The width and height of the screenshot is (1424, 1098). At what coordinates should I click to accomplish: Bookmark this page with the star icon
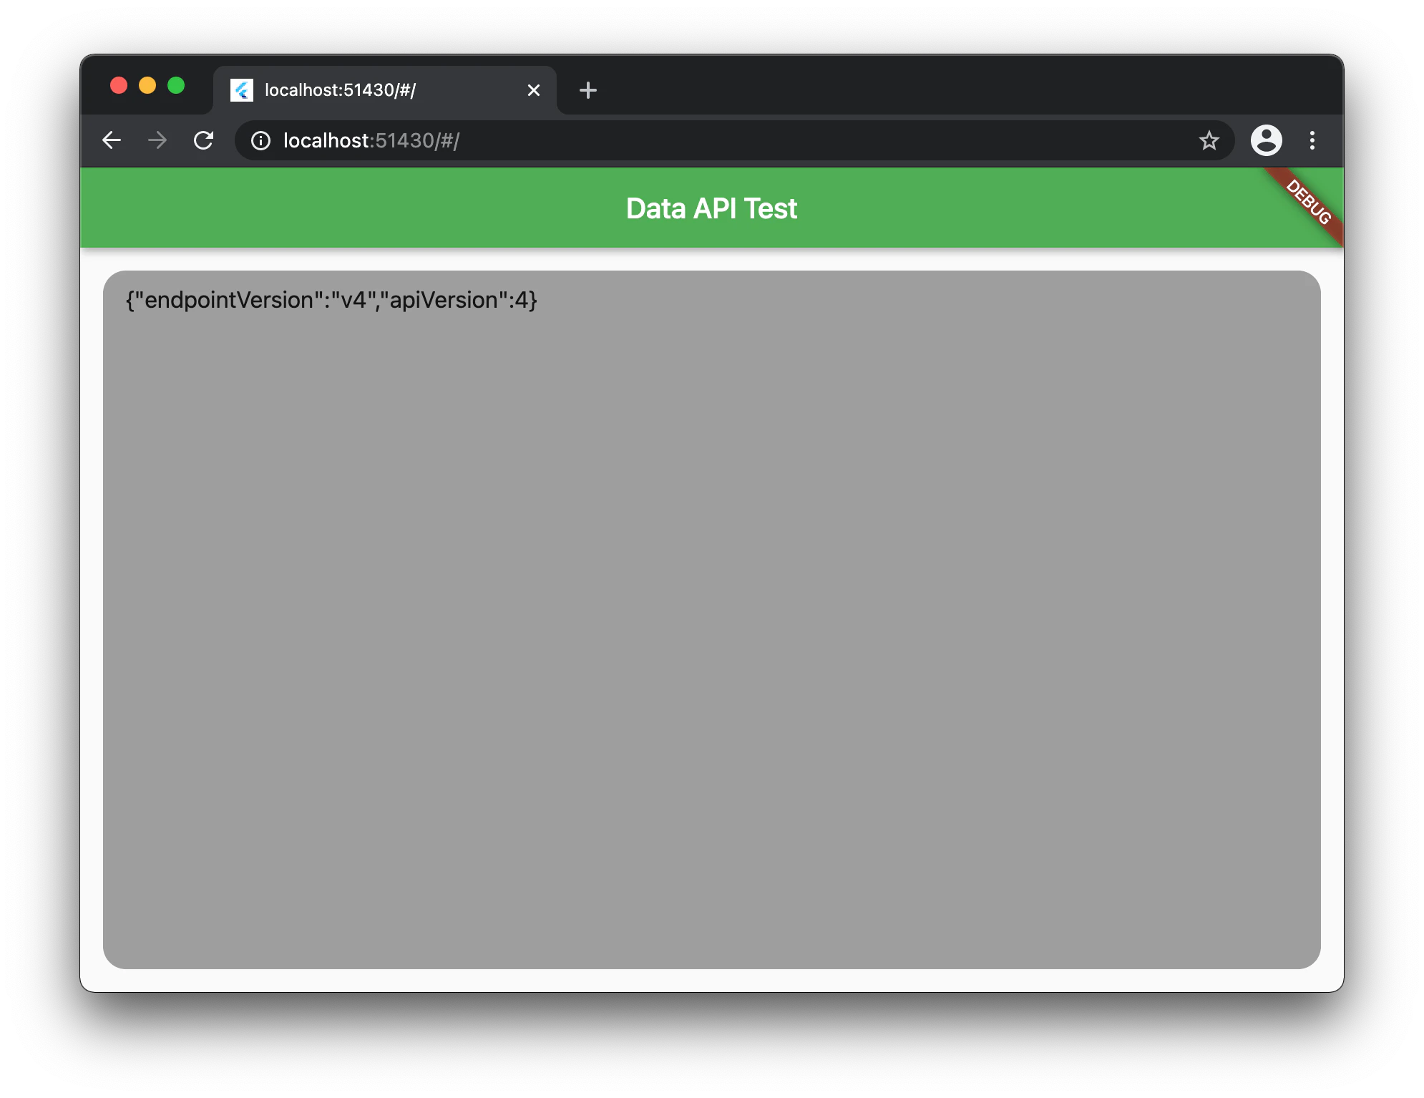pyautogui.click(x=1209, y=140)
